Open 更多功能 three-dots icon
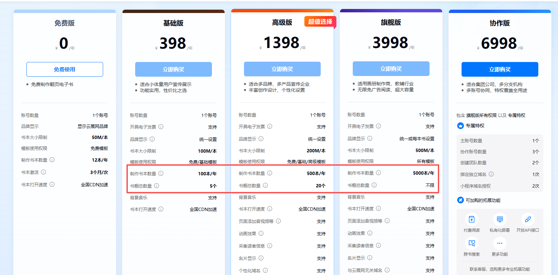This screenshot has height=275, width=558. pos(500,243)
